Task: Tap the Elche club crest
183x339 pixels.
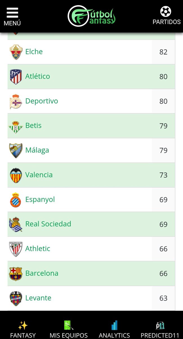Action: 16,52
